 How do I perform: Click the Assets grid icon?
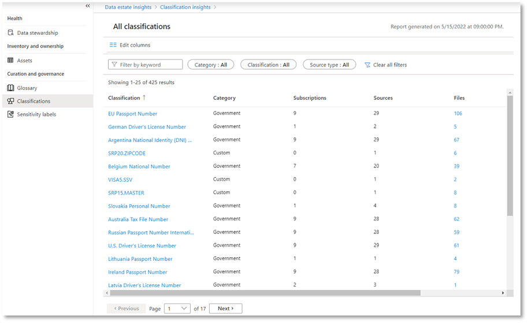(10, 61)
